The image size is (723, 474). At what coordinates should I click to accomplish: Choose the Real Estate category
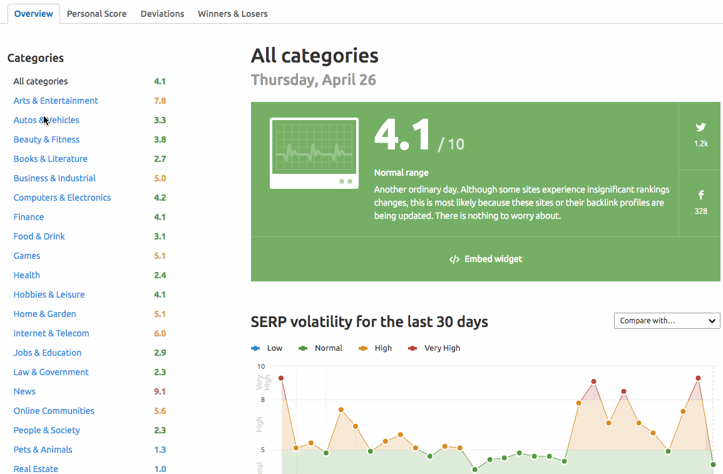tap(36, 469)
